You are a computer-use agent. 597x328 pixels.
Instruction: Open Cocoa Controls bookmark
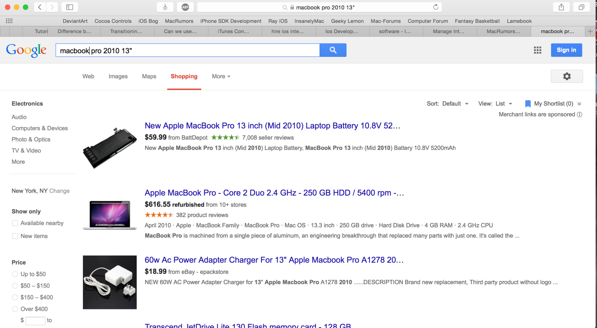(x=113, y=21)
